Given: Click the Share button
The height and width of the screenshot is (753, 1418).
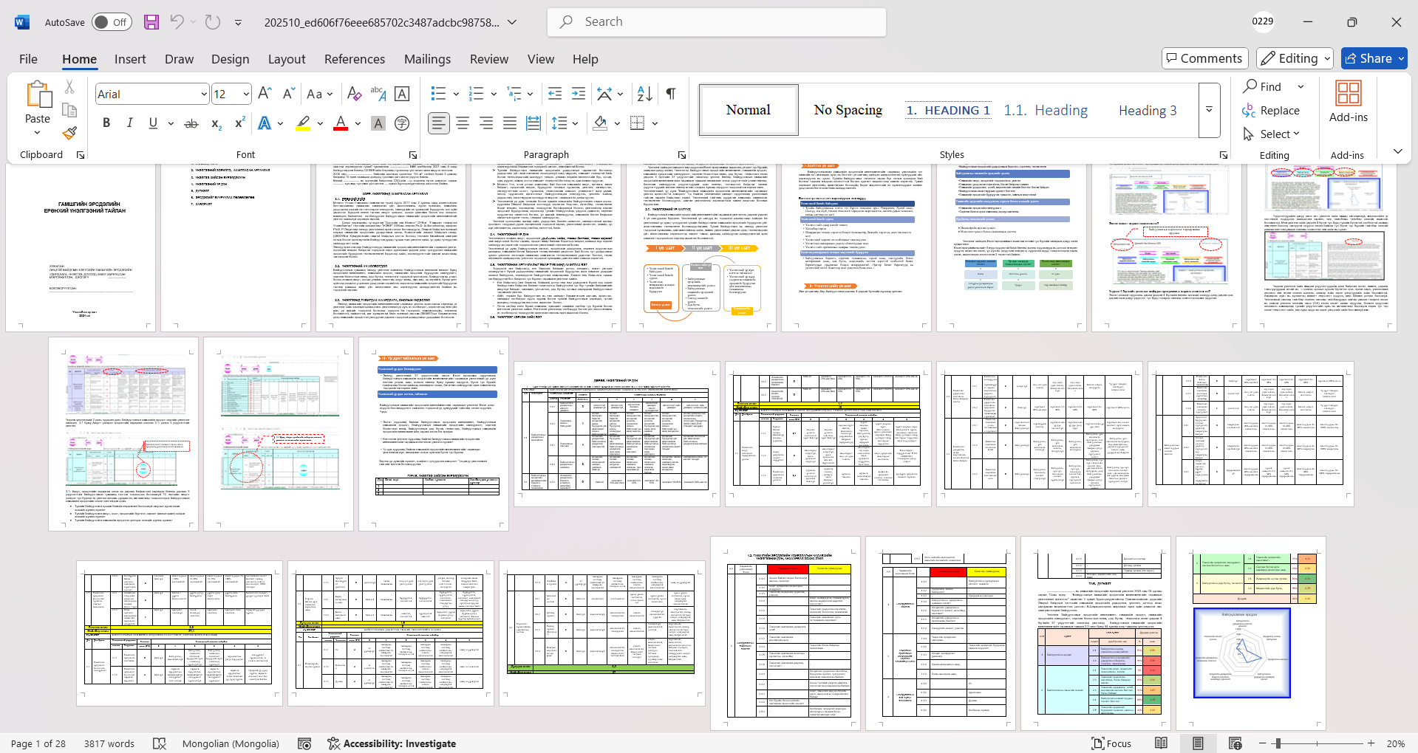Looking at the screenshot, I should pos(1374,58).
